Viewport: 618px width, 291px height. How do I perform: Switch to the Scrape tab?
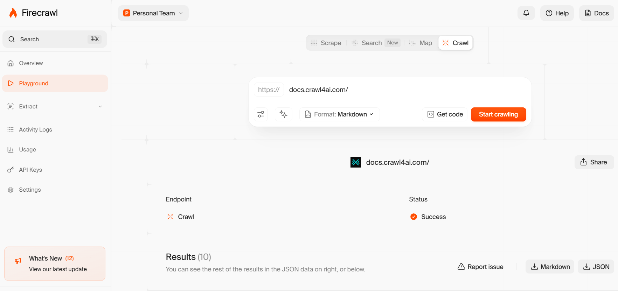pos(326,43)
